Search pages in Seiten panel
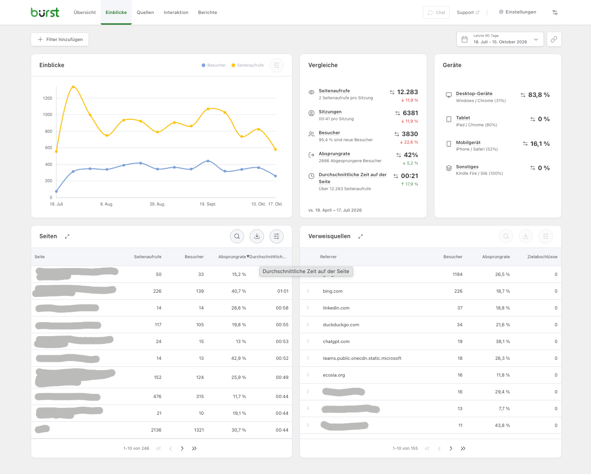Viewport: 591px width, 474px height. (237, 236)
